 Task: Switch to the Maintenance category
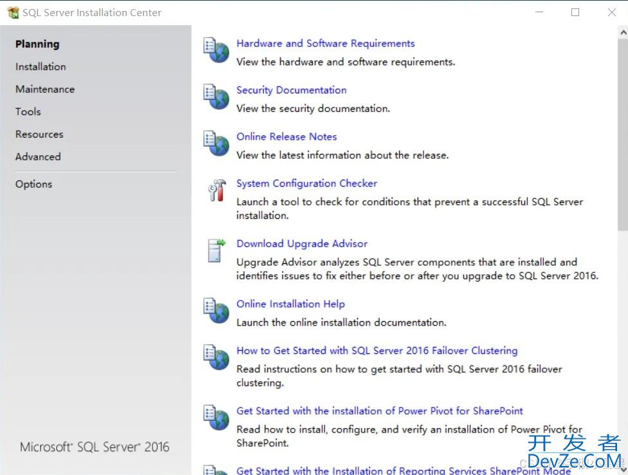pos(45,89)
